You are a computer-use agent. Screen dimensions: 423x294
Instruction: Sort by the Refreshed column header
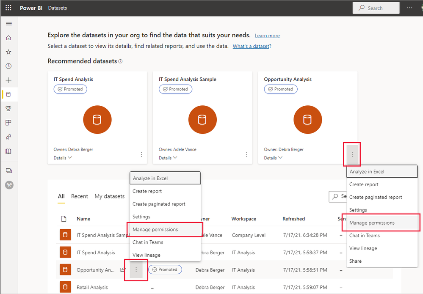pyautogui.click(x=293, y=219)
